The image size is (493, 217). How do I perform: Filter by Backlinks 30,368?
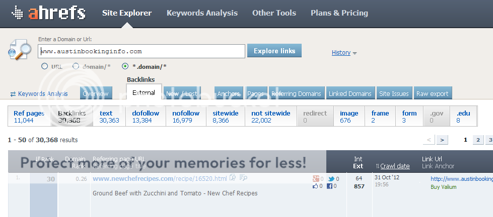[x=72, y=117]
